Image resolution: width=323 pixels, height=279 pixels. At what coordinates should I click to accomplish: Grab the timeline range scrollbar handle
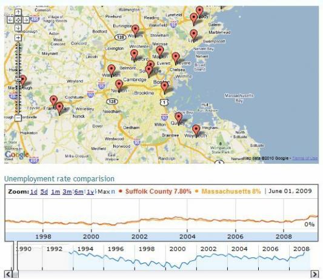[15, 274]
